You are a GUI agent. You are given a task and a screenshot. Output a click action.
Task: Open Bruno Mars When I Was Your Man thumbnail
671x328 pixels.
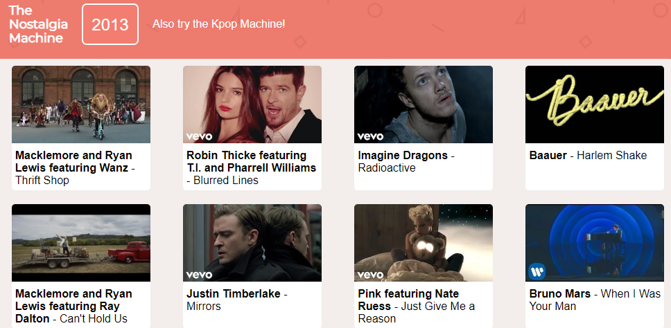tap(594, 243)
